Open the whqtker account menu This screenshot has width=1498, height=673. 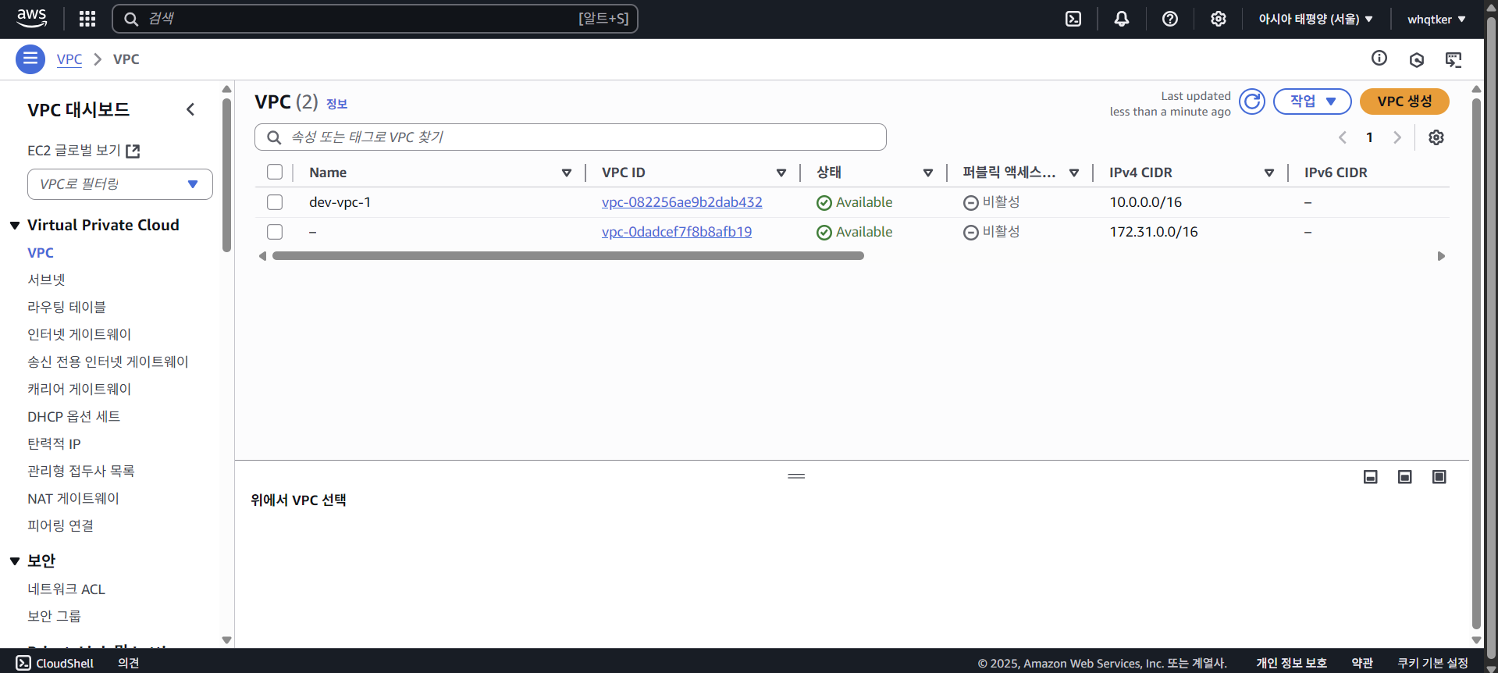coord(1436,19)
